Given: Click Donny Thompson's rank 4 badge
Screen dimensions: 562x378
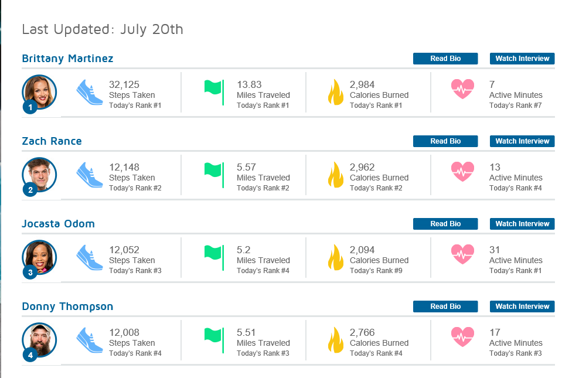Looking at the screenshot, I should click(x=30, y=355).
